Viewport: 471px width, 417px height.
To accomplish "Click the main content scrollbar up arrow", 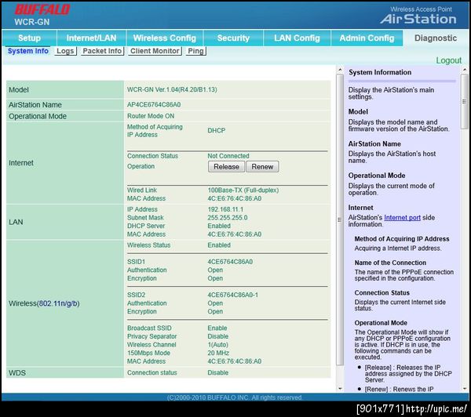I will pos(340,70).
